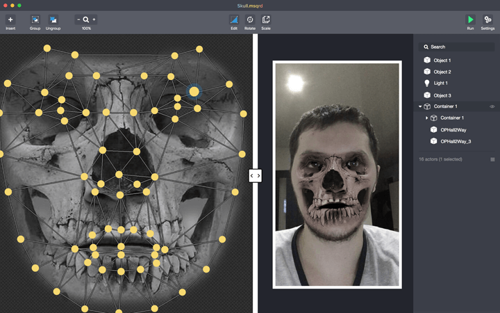The width and height of the screenshot is (500, 313).
Task: Click the split view divider handle
Action: point(255,176)
